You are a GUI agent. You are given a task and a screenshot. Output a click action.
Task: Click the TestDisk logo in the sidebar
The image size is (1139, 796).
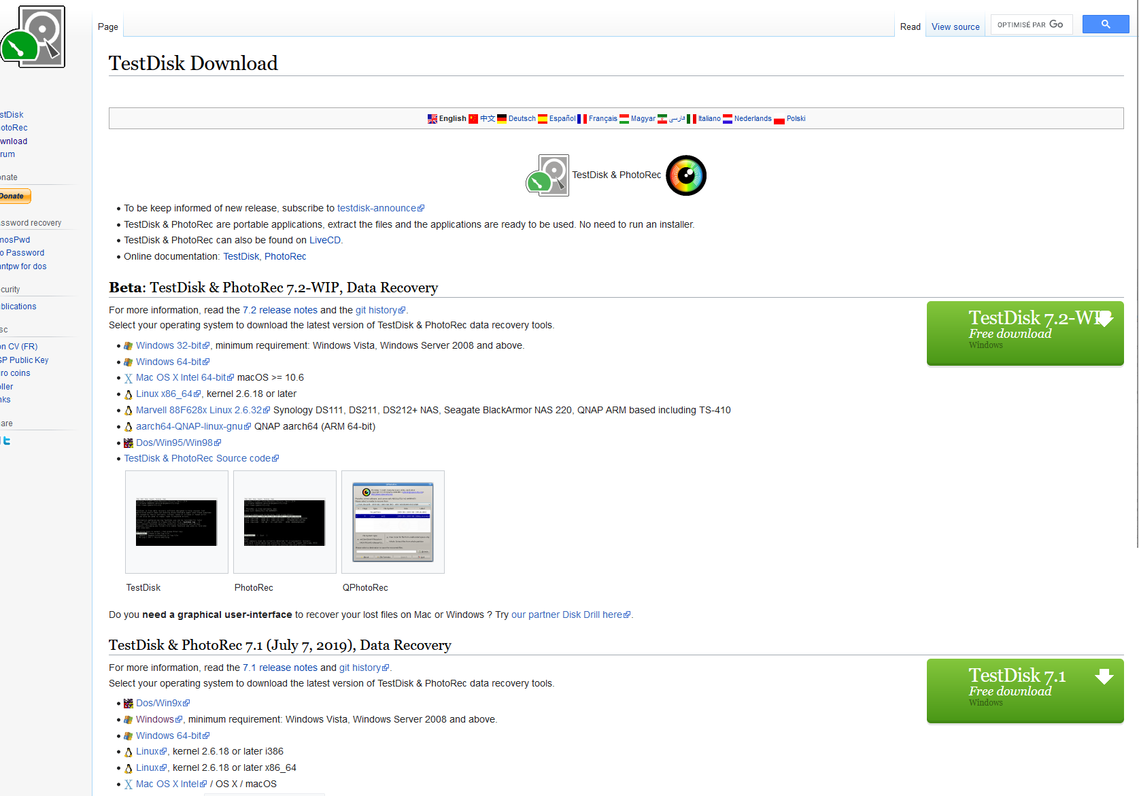tap(33, 37)
